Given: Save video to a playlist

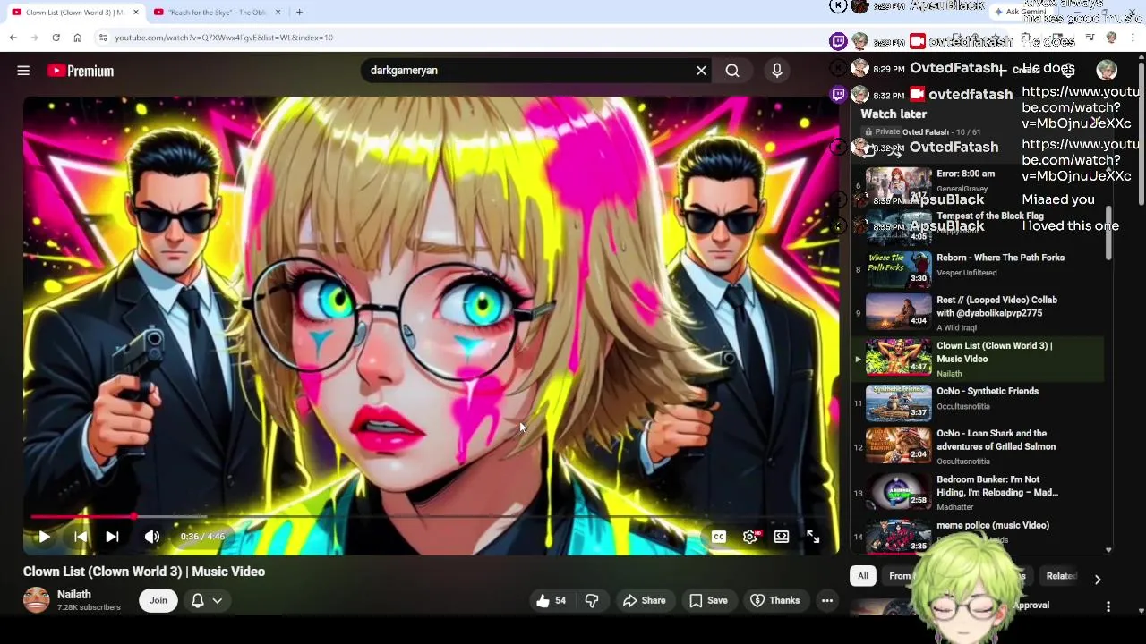Looking at the screenshot, I should point(708,601).
